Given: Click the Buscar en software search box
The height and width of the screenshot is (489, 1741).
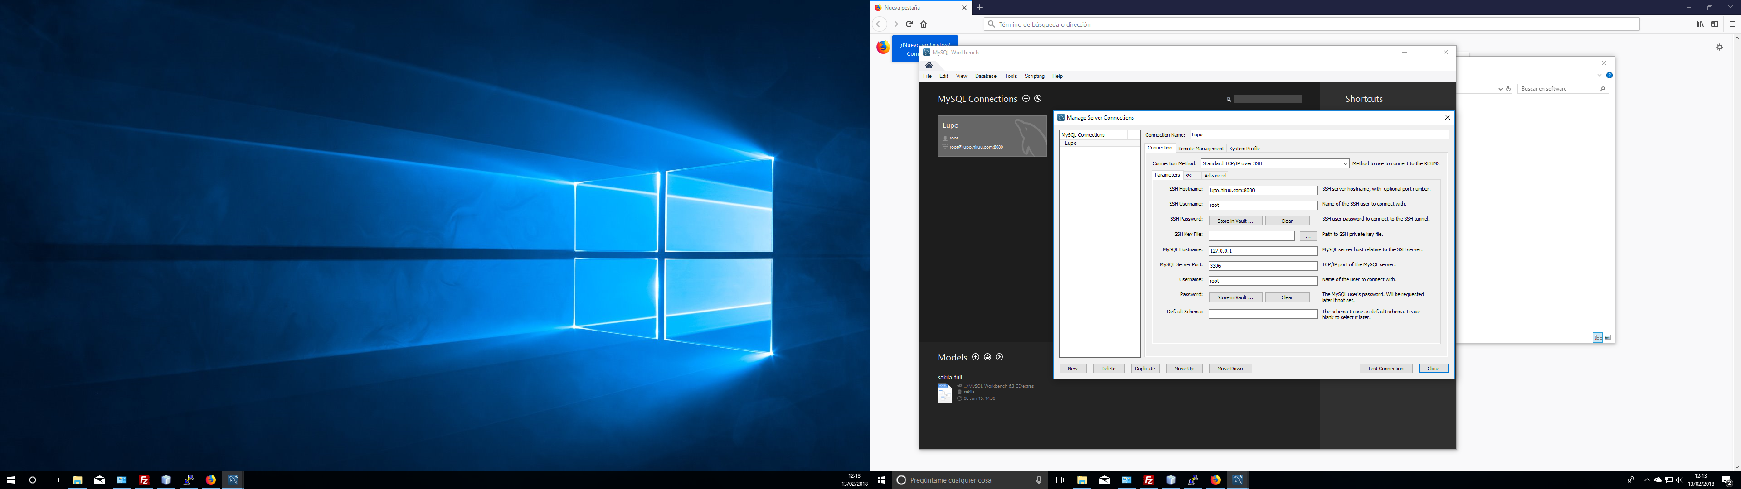Looking at the screenshot, I should [x=1562, y=89].
